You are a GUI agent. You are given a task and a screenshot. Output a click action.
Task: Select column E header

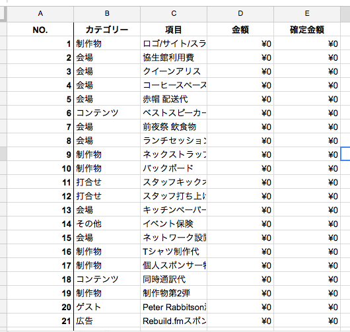click(x=307, y=14)
